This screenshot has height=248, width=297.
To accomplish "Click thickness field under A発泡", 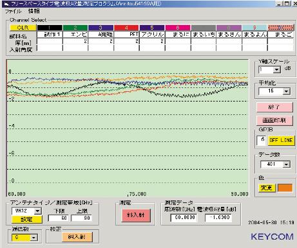I will point(101,41).
